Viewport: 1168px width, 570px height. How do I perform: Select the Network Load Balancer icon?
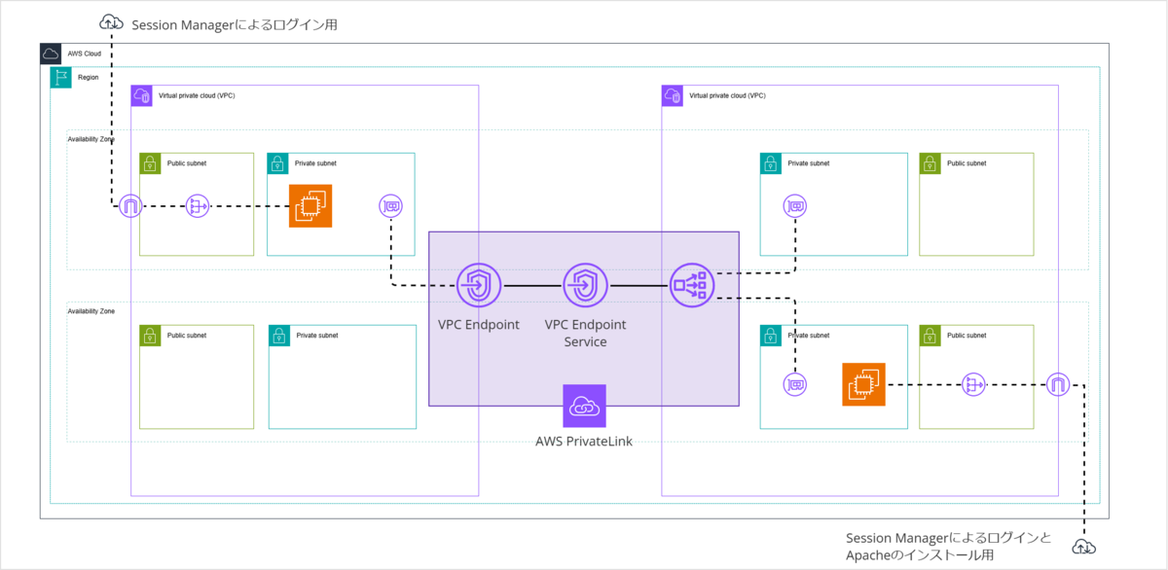coord(692,285)
